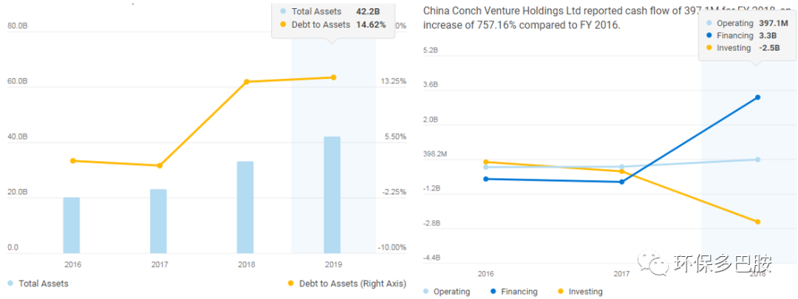Click the 2016 Investing data point
Image resolution: width=798 pixels, height=299 pixels.
(x=485, y=162)
